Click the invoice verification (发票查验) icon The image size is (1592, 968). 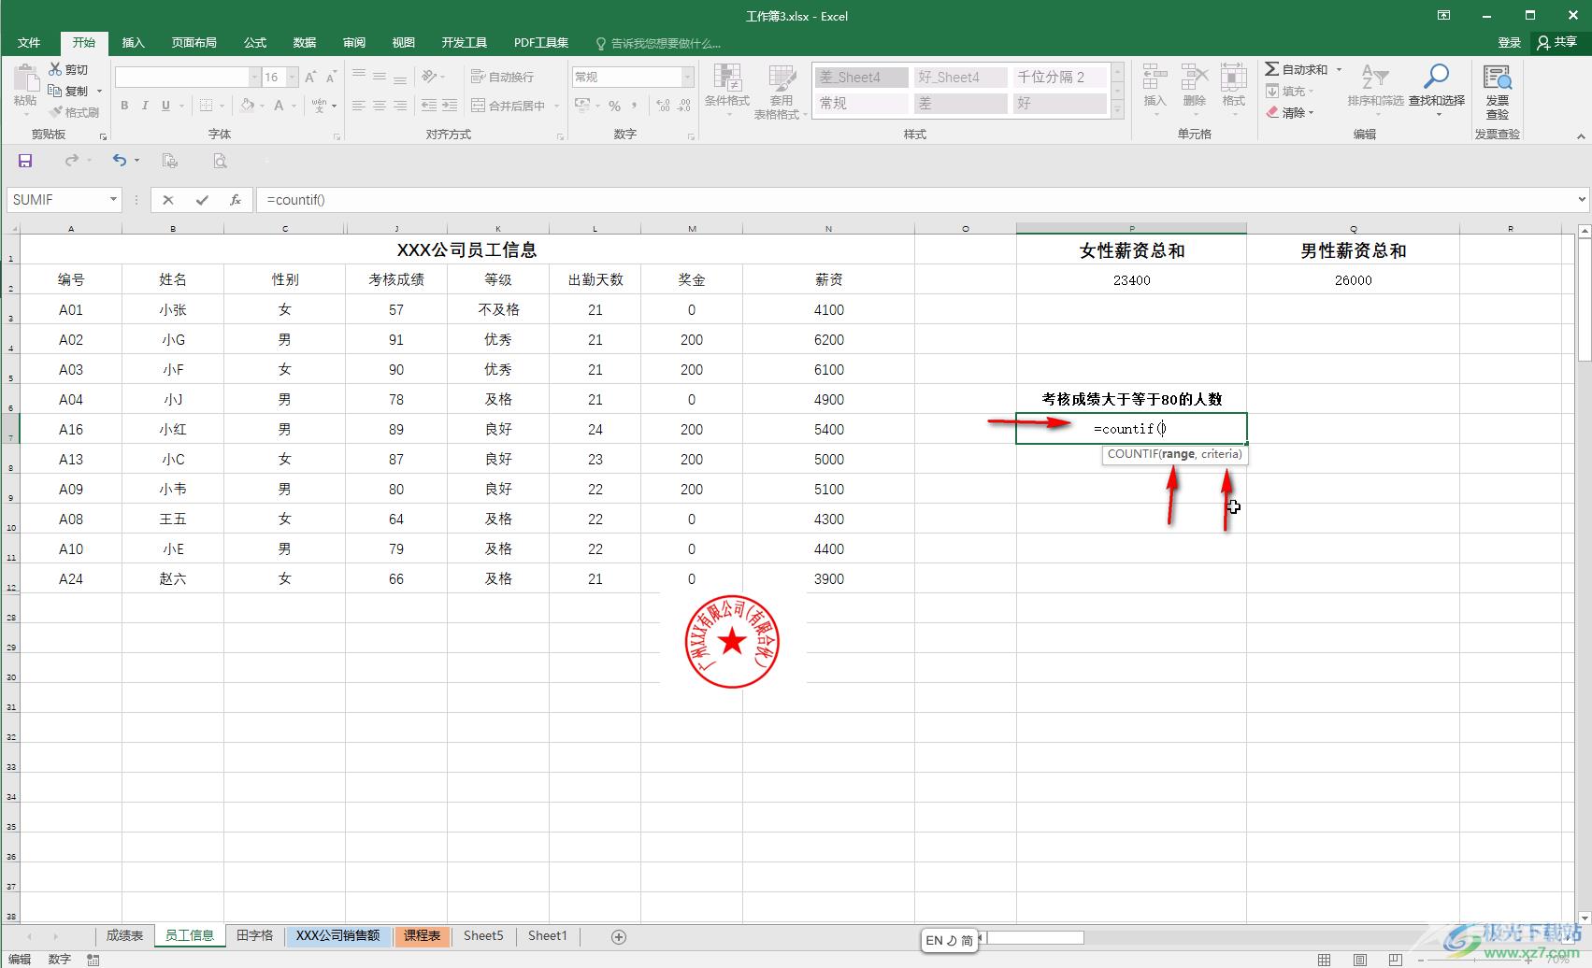[x=1498, y=92]
